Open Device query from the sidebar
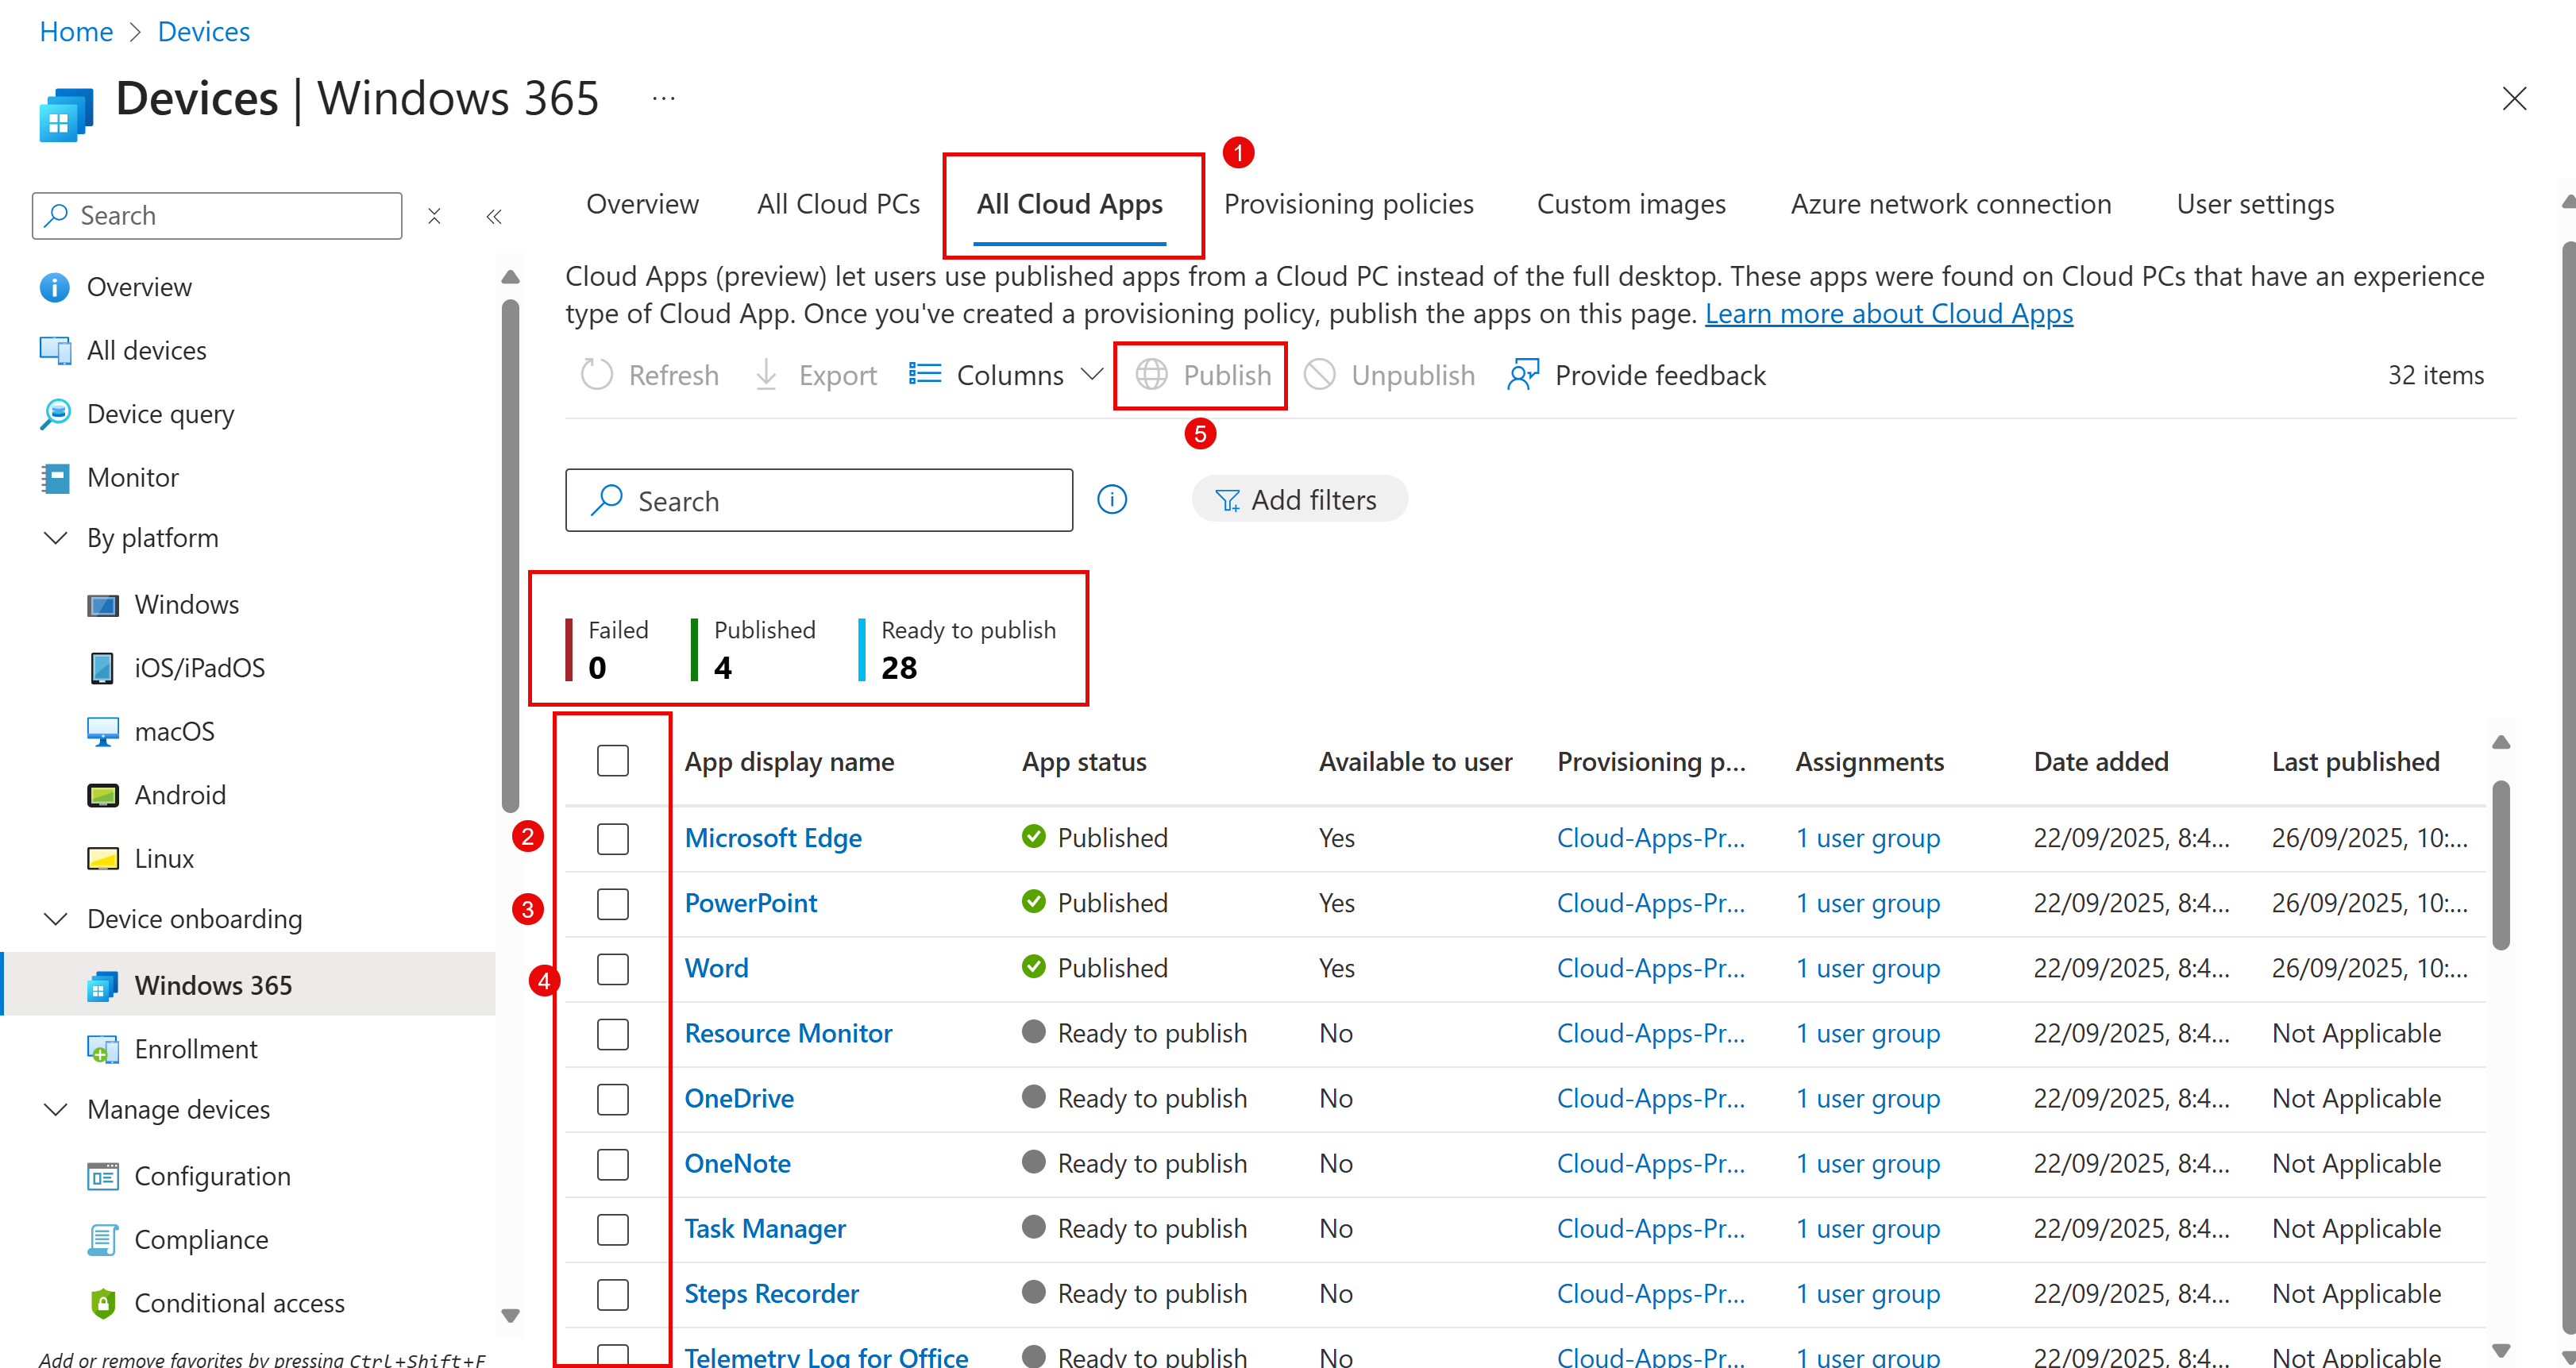 pos(160,413)
